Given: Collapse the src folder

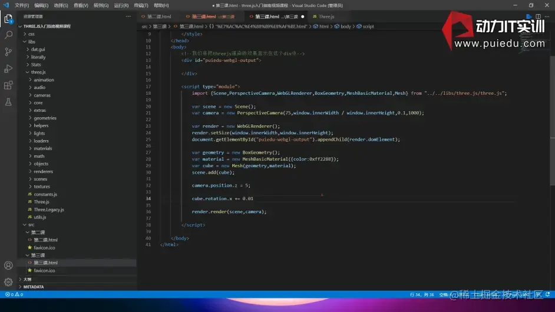Looking at the screenshot, I should (31, 225).
